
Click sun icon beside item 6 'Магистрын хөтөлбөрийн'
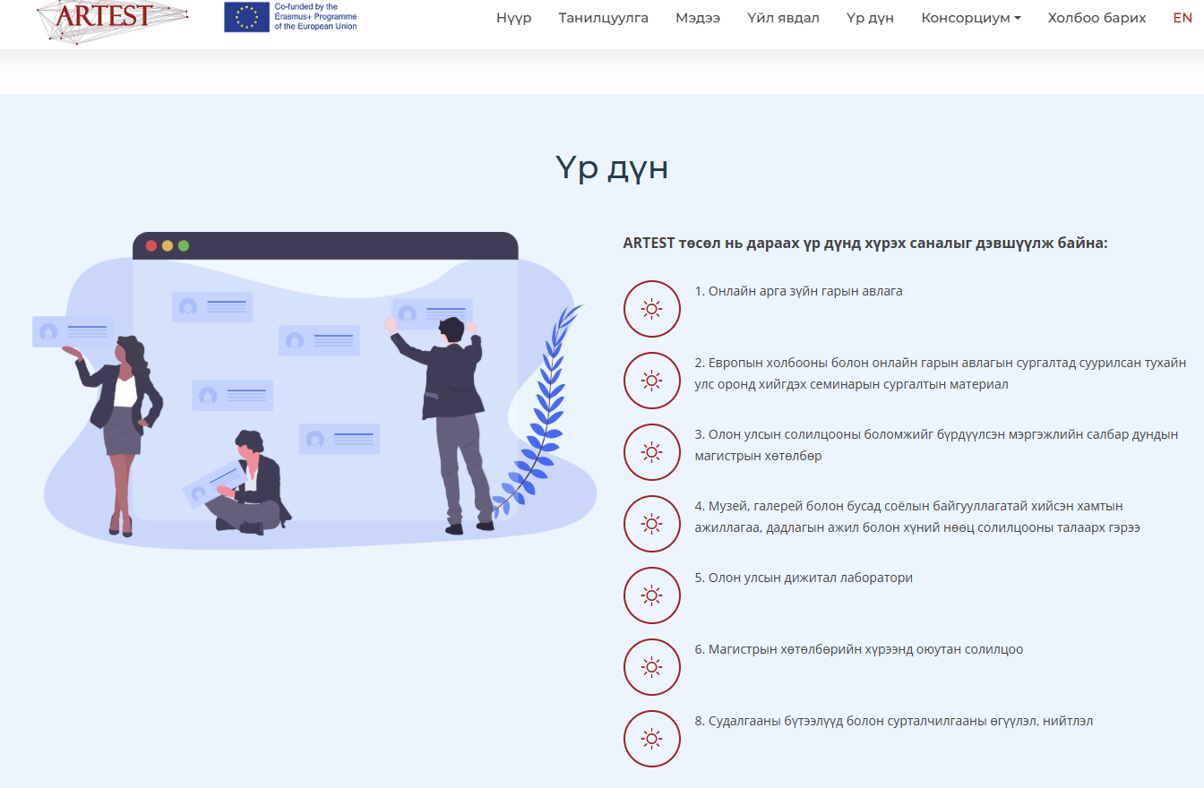652,667
